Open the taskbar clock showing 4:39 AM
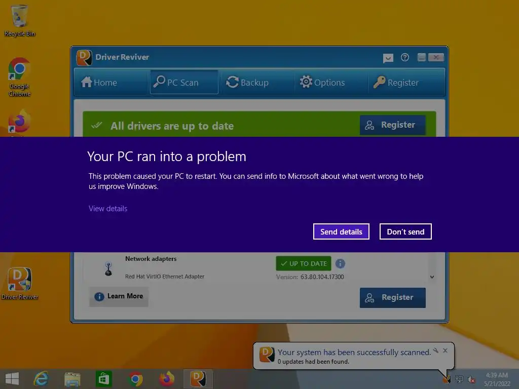The width and height of the screenshot is (519, 389). 497,379
